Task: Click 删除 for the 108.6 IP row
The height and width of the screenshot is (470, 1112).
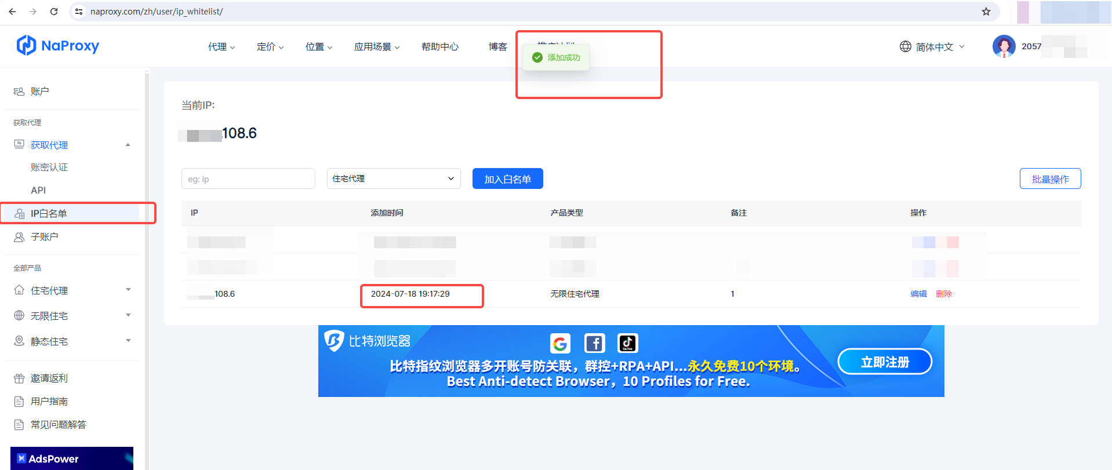Action: (x=944, y=294)
